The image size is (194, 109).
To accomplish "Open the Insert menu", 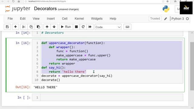I will click(x=51, y=18).
